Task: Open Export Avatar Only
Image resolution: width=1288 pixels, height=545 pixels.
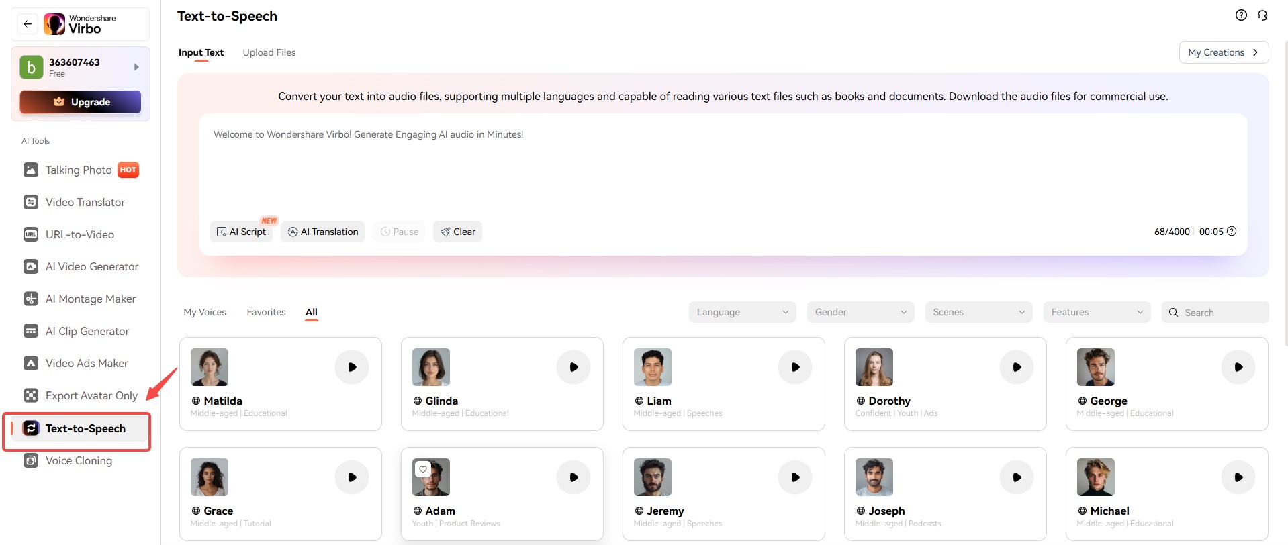Action: point(81,395)
